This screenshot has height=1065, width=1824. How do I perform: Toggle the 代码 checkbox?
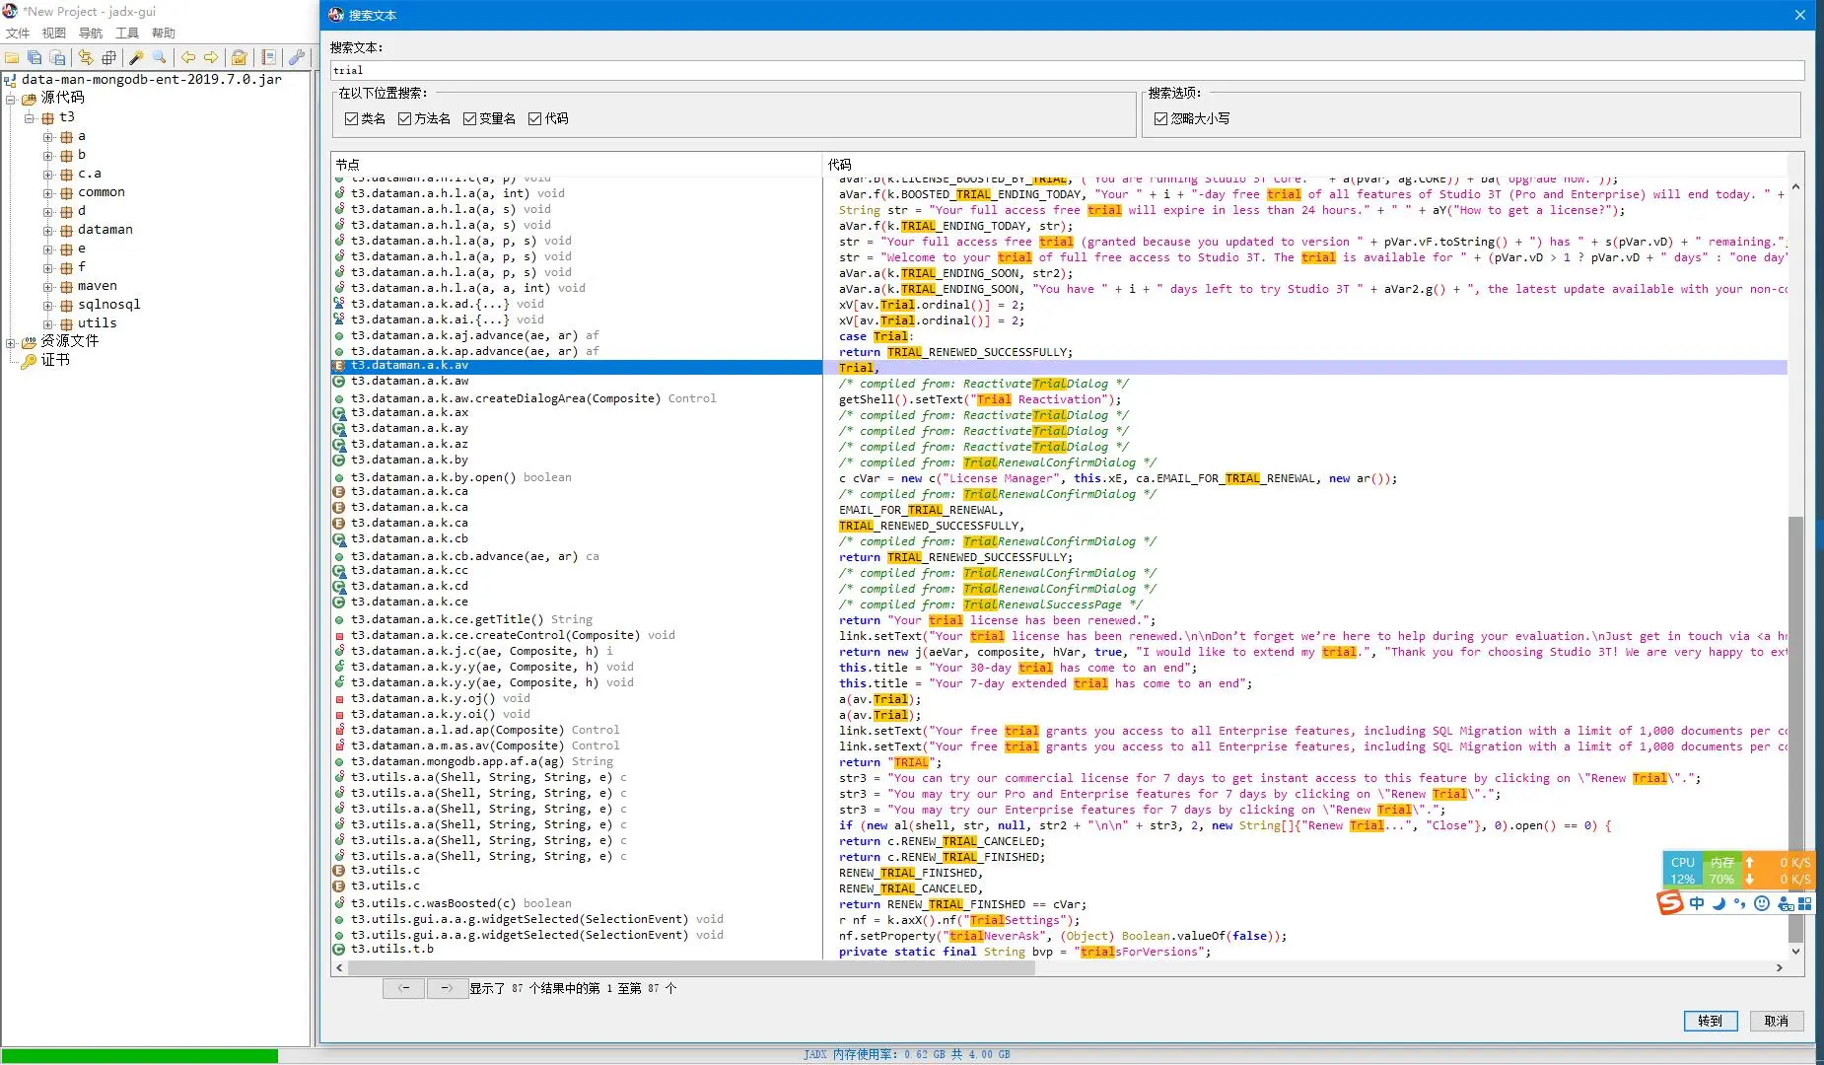(x=534, y=118)
